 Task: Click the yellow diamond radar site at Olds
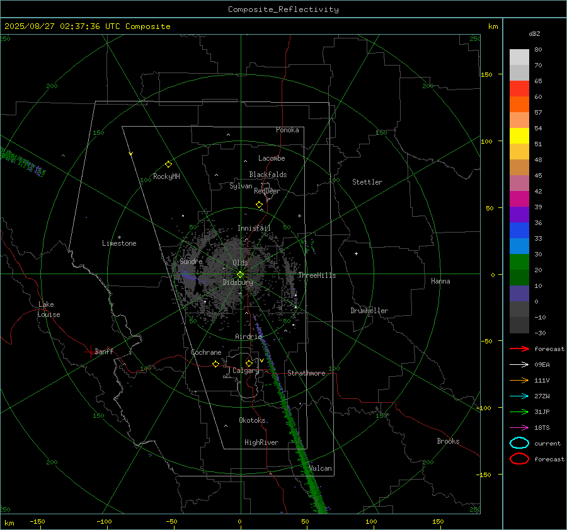coord(240,275)
